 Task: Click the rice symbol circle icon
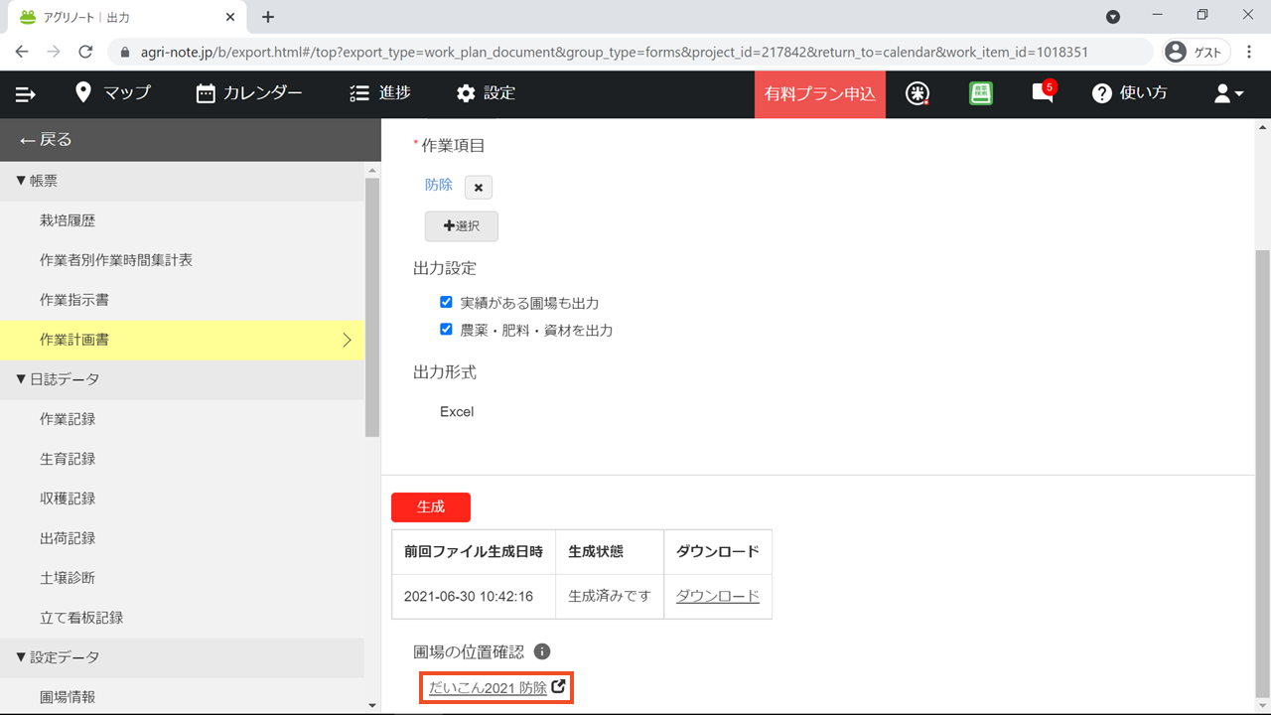[918, 93]
